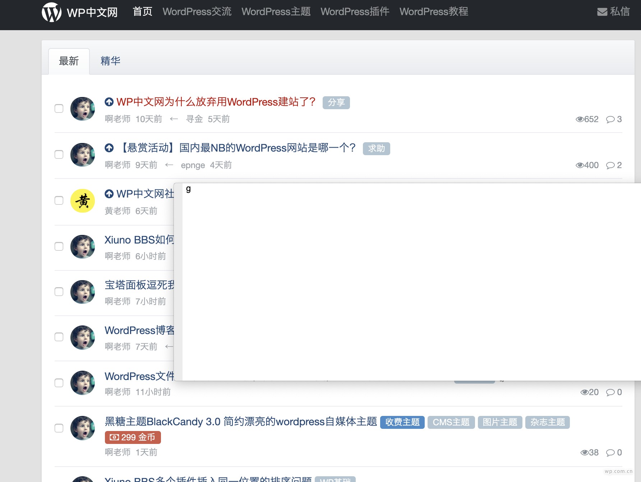The width and height of the screenshot is (641, 482).
Task: Click author name 黄老师
Action: [x=117, y=211]
